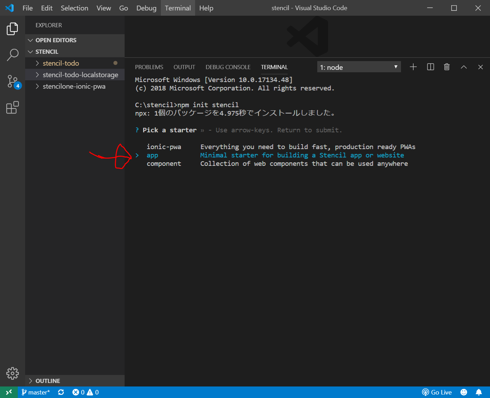Expand the OUTLINE section
The width and height of the screenshot is (490, 398).
click(x=47, y=381)
